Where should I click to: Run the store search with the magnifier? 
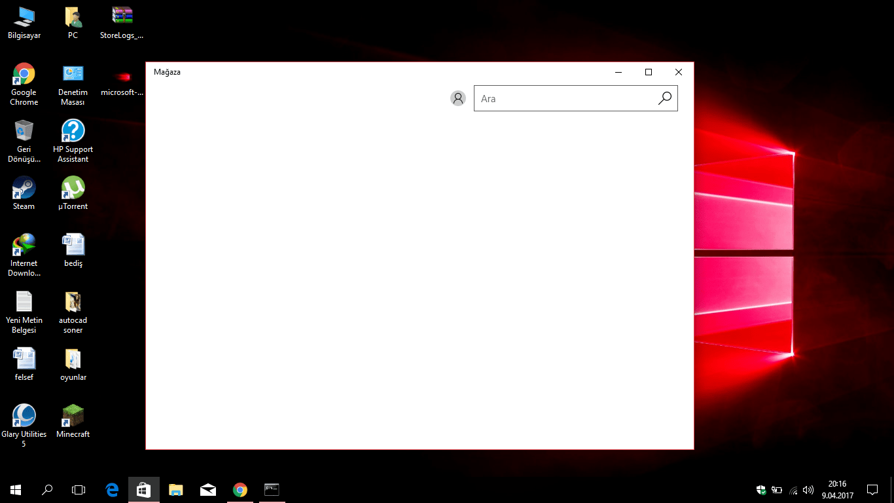[x=665, y=98]
